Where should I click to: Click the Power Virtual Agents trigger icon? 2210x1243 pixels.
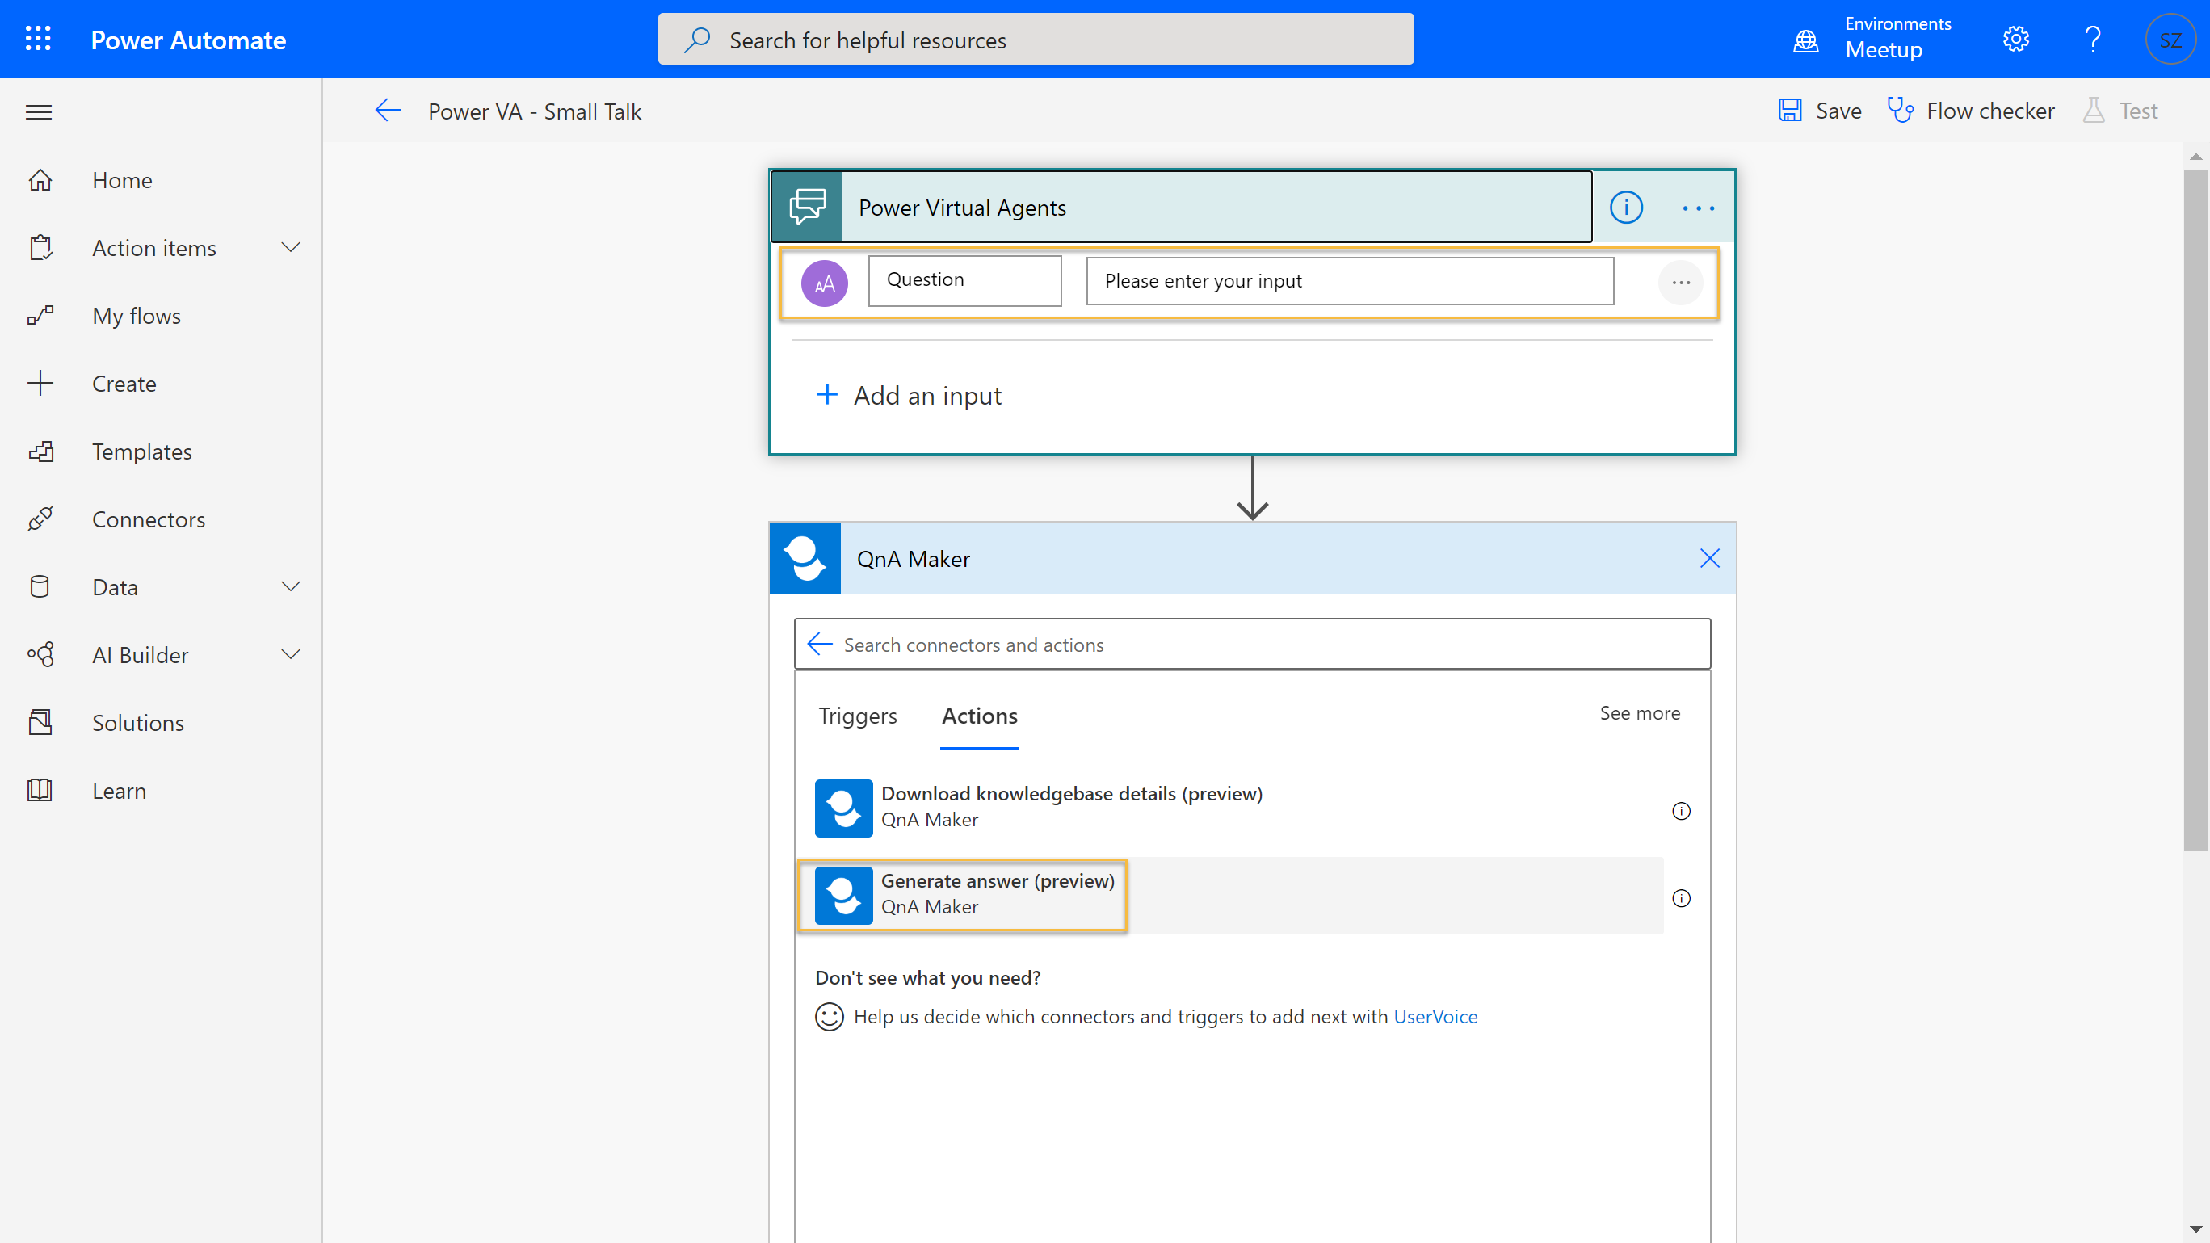(807, 207)
